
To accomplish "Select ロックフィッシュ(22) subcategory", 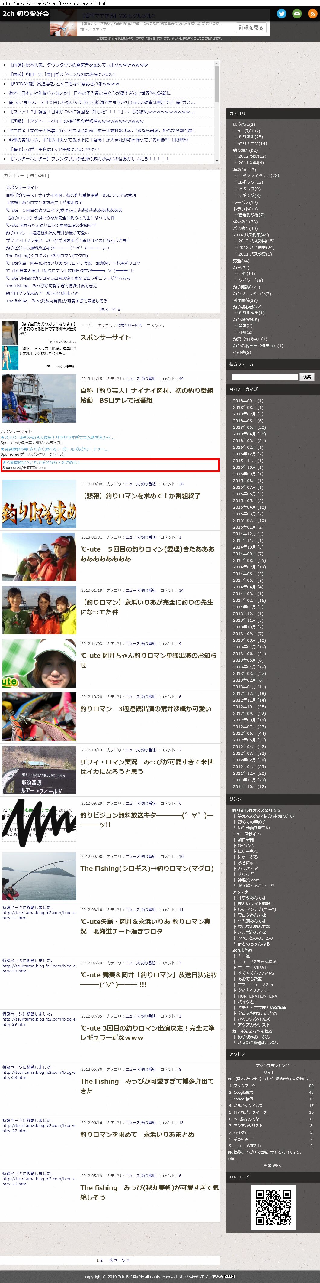I will point(259,176).
